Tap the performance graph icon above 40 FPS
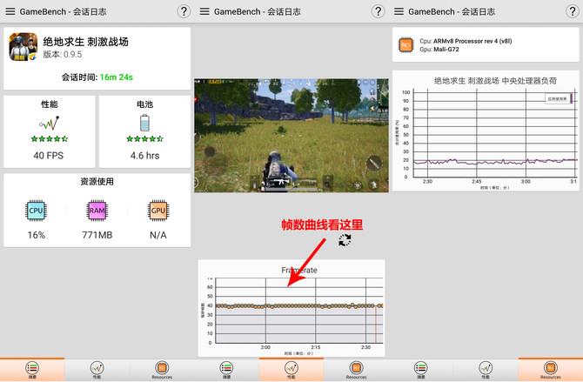Screen dimensions: 583x382 pos(49,123)
